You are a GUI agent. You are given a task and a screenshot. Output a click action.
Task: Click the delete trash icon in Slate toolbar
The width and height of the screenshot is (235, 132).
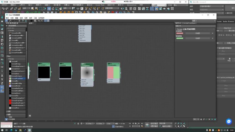(x=19, y=21)
